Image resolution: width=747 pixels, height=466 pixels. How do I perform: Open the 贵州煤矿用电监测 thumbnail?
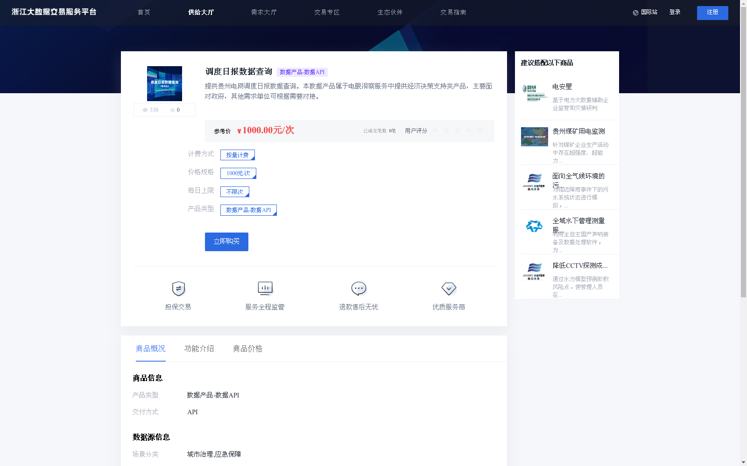click(535, 137)
